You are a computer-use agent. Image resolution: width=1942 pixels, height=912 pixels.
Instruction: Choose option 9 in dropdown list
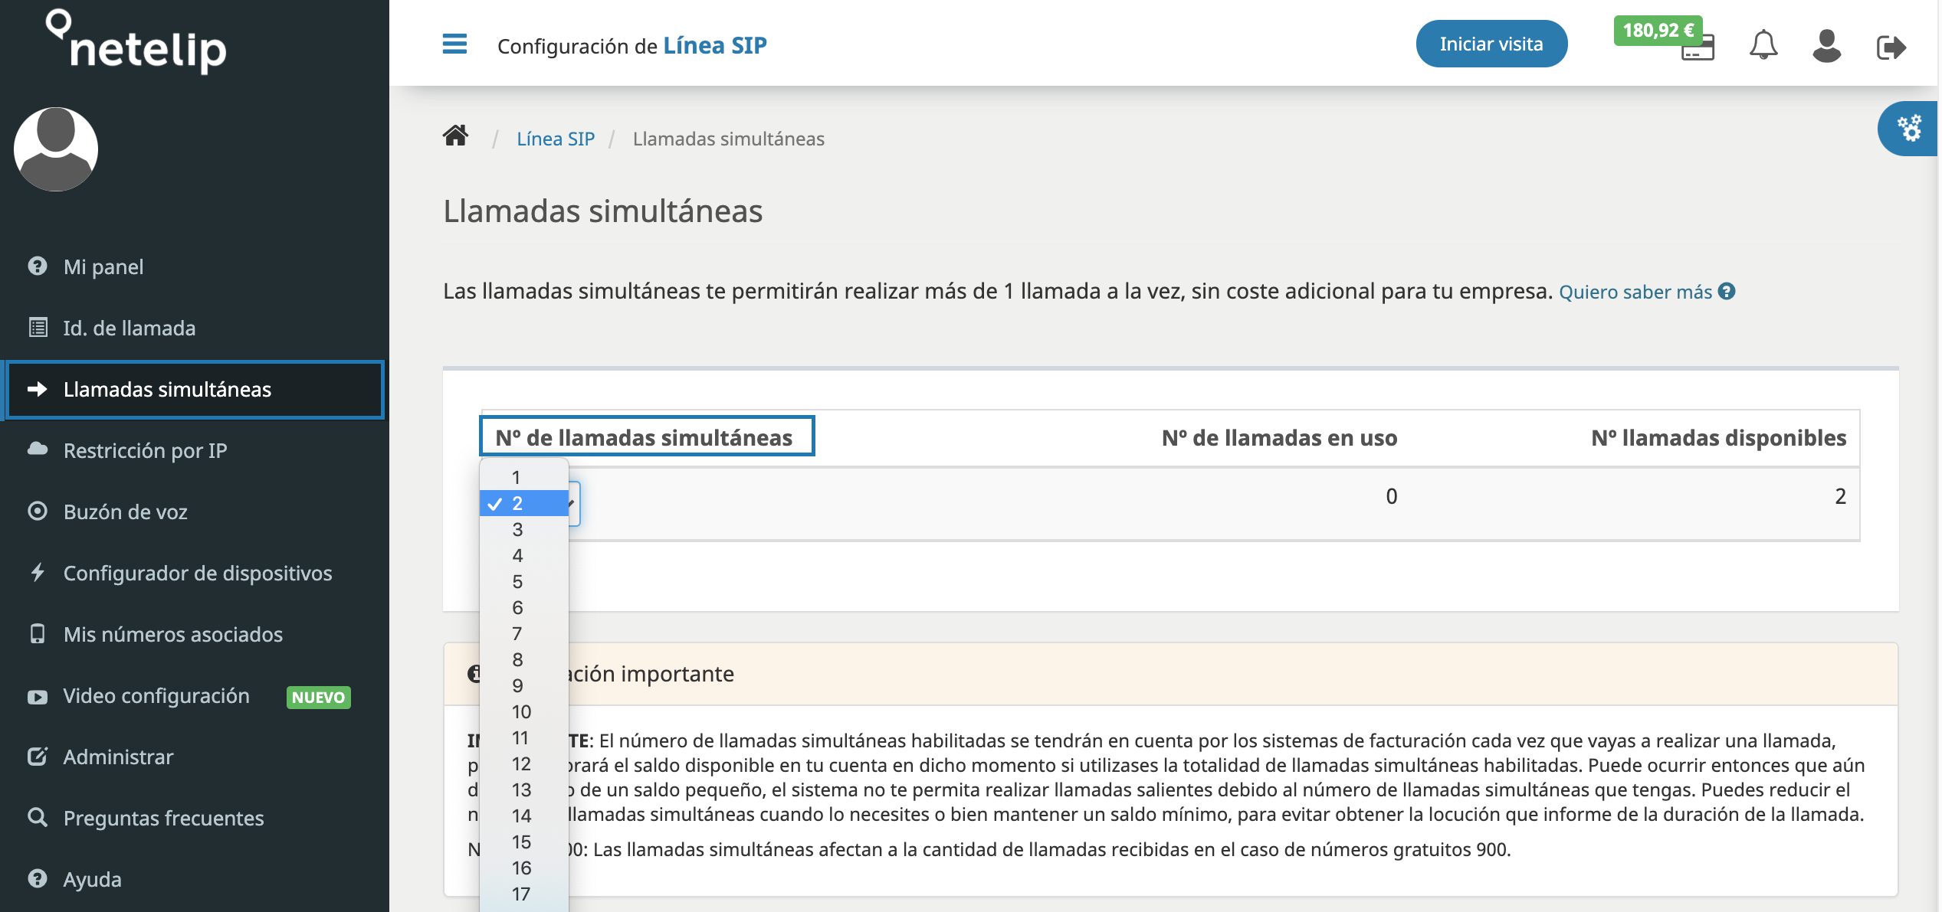pyautogui.click(x=523, y=685)
